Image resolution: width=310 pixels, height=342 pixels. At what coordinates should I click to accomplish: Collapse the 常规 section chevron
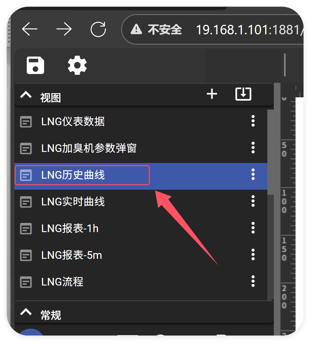tap(26, 312)
